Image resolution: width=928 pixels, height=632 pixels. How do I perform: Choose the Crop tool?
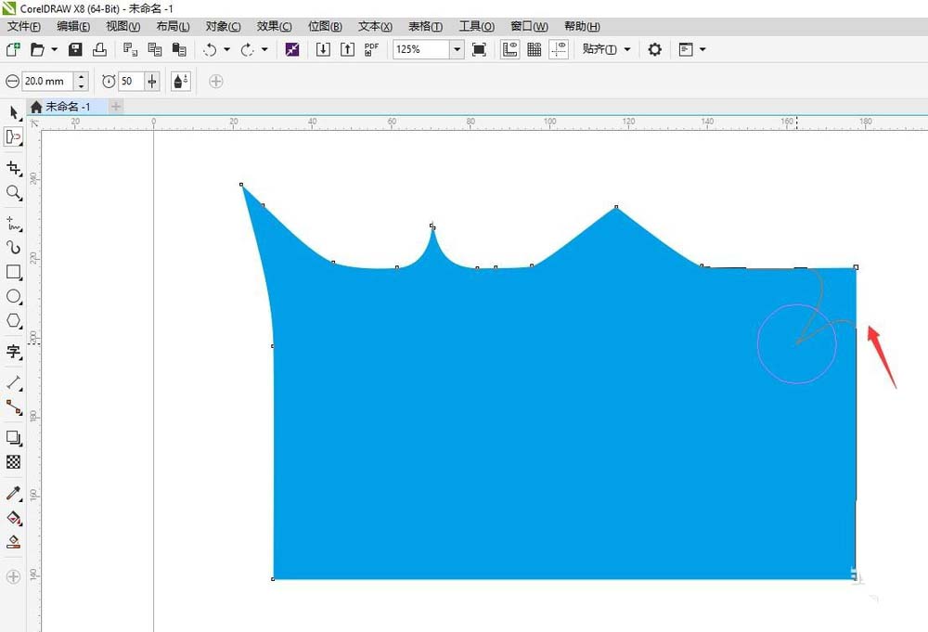tap(14, 168)
